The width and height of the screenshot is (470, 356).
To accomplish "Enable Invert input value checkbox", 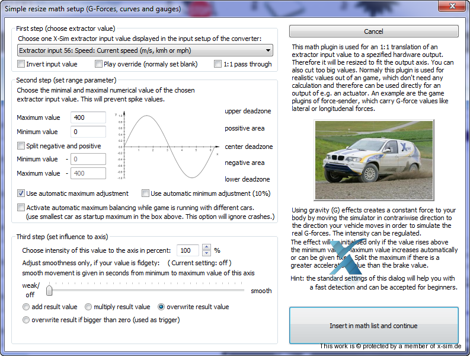I will 21,64.
